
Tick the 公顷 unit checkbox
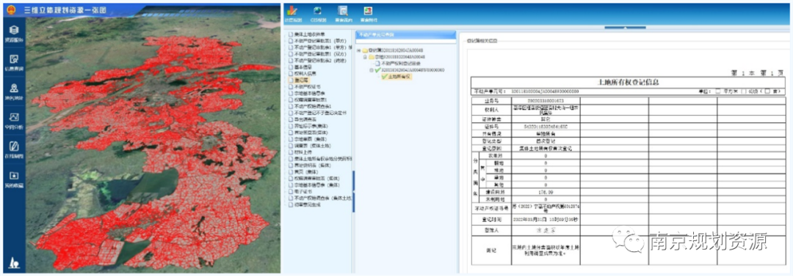(743, 92)
